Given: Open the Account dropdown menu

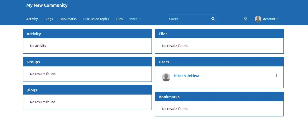Looking at the screenshot, I should coord(271,19).
